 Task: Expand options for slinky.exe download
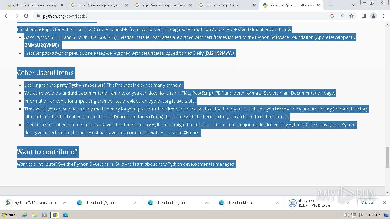[349, 203]
